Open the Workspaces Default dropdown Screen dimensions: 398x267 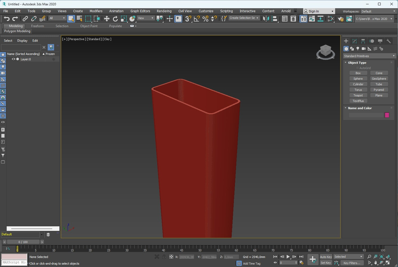point(378,11)
